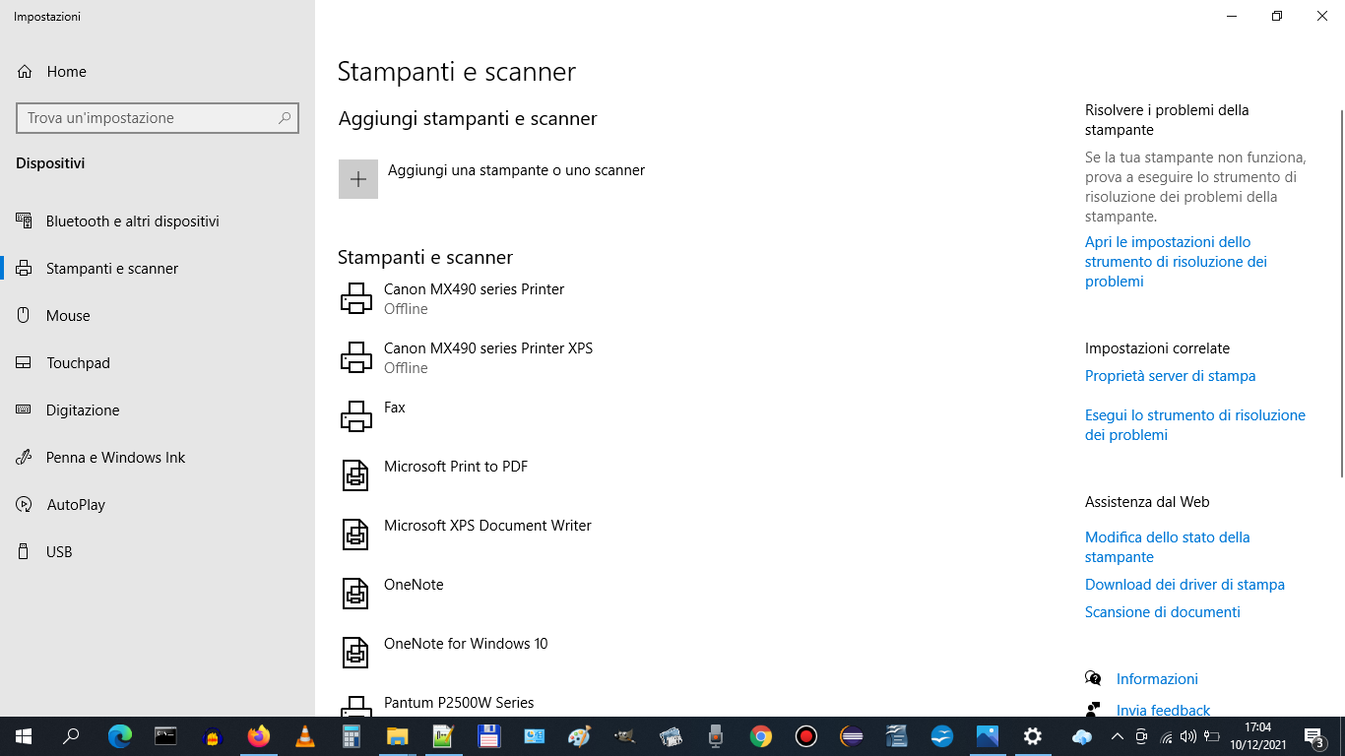Click the Microsoft XPS Document Writer icon
Image resolution: width=1345 pixels, height=756 pixels.
click(355, 535)
